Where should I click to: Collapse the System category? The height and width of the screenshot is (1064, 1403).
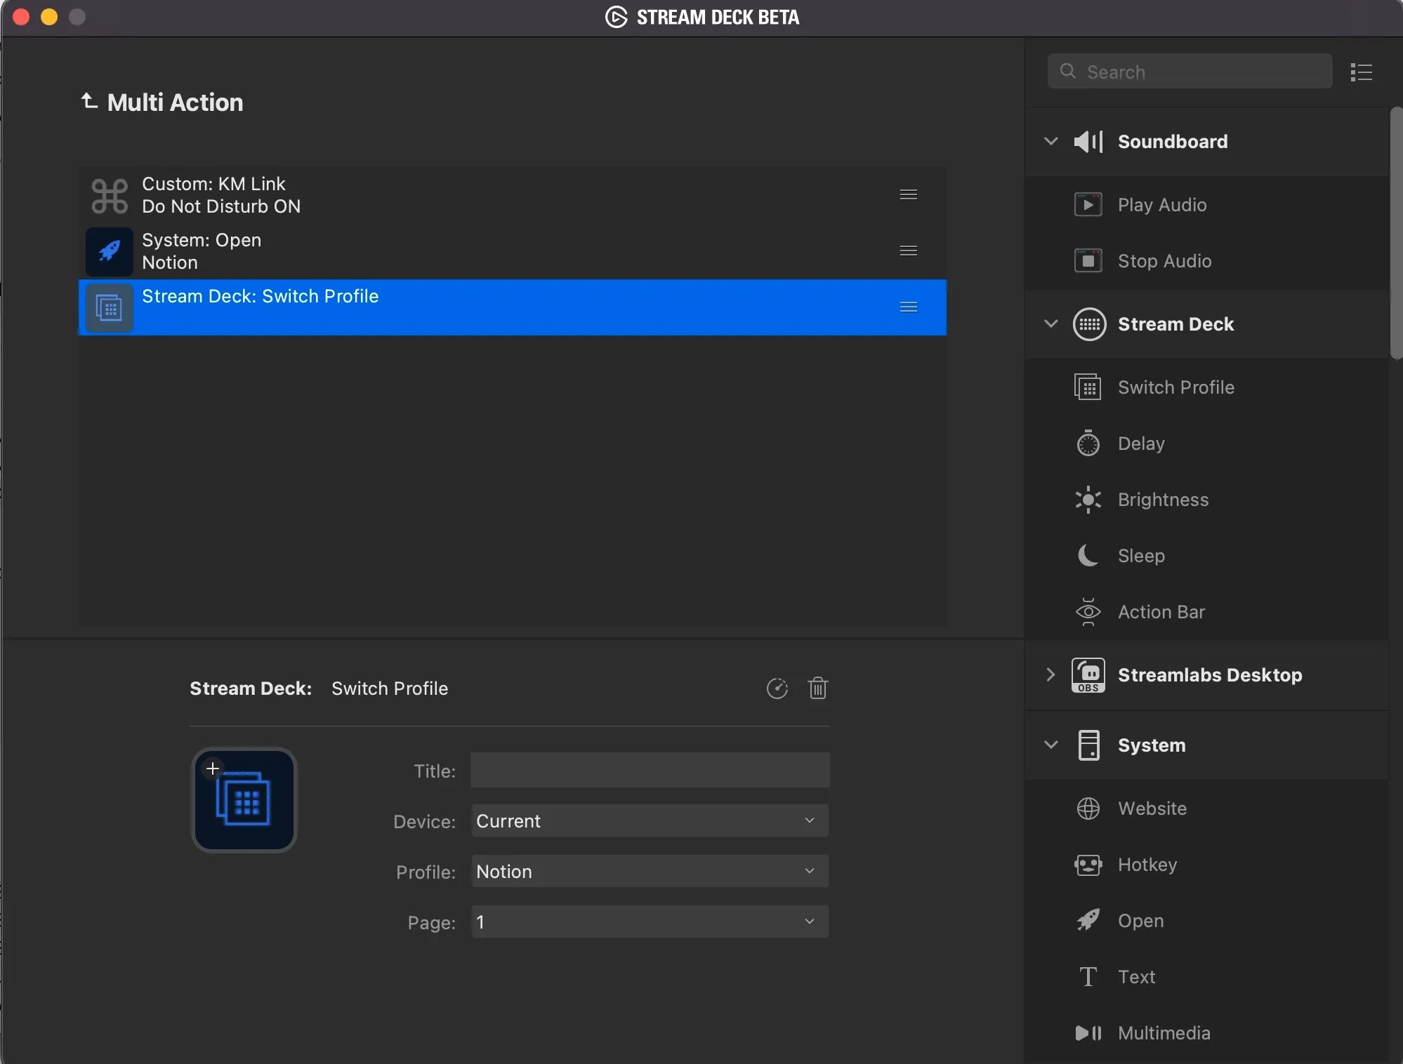(x=1050, y=745)
